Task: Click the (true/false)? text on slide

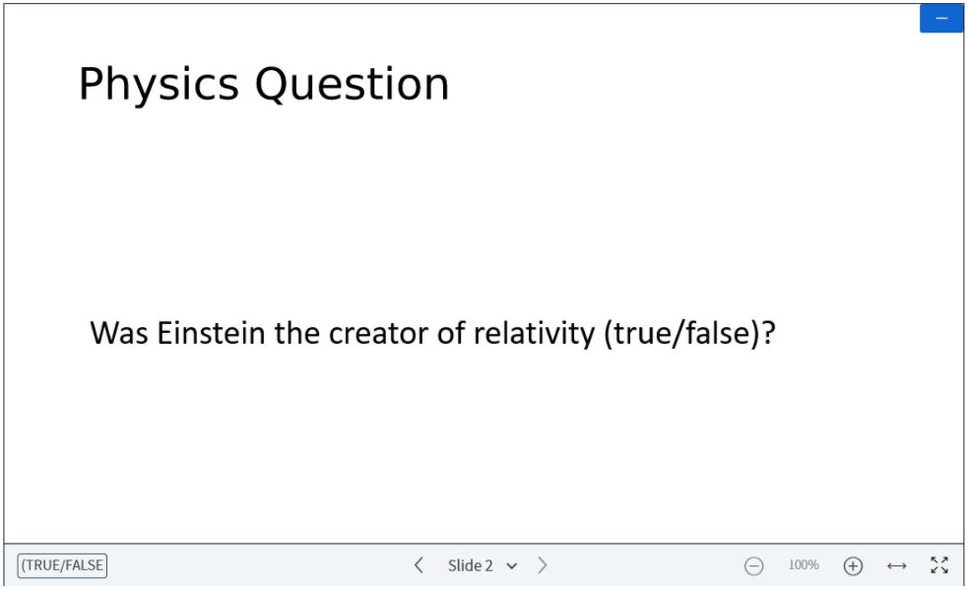Action: (689, 334)
